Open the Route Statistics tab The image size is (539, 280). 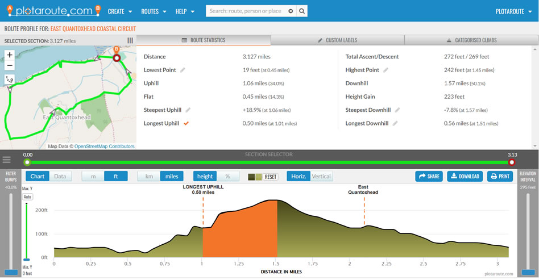pos(204,40)
